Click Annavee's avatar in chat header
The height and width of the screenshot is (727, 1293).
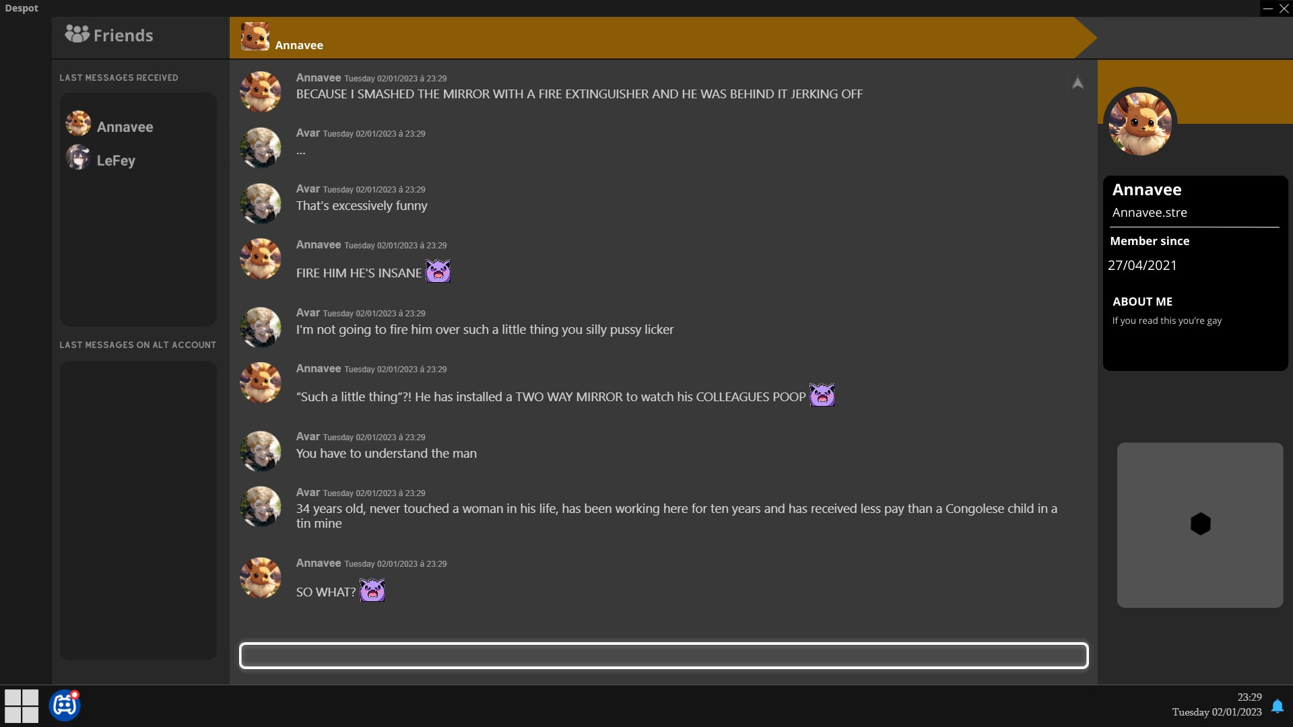pos(255,37)
